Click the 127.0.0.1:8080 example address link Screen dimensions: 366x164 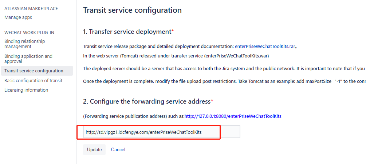tap(233, 116)
